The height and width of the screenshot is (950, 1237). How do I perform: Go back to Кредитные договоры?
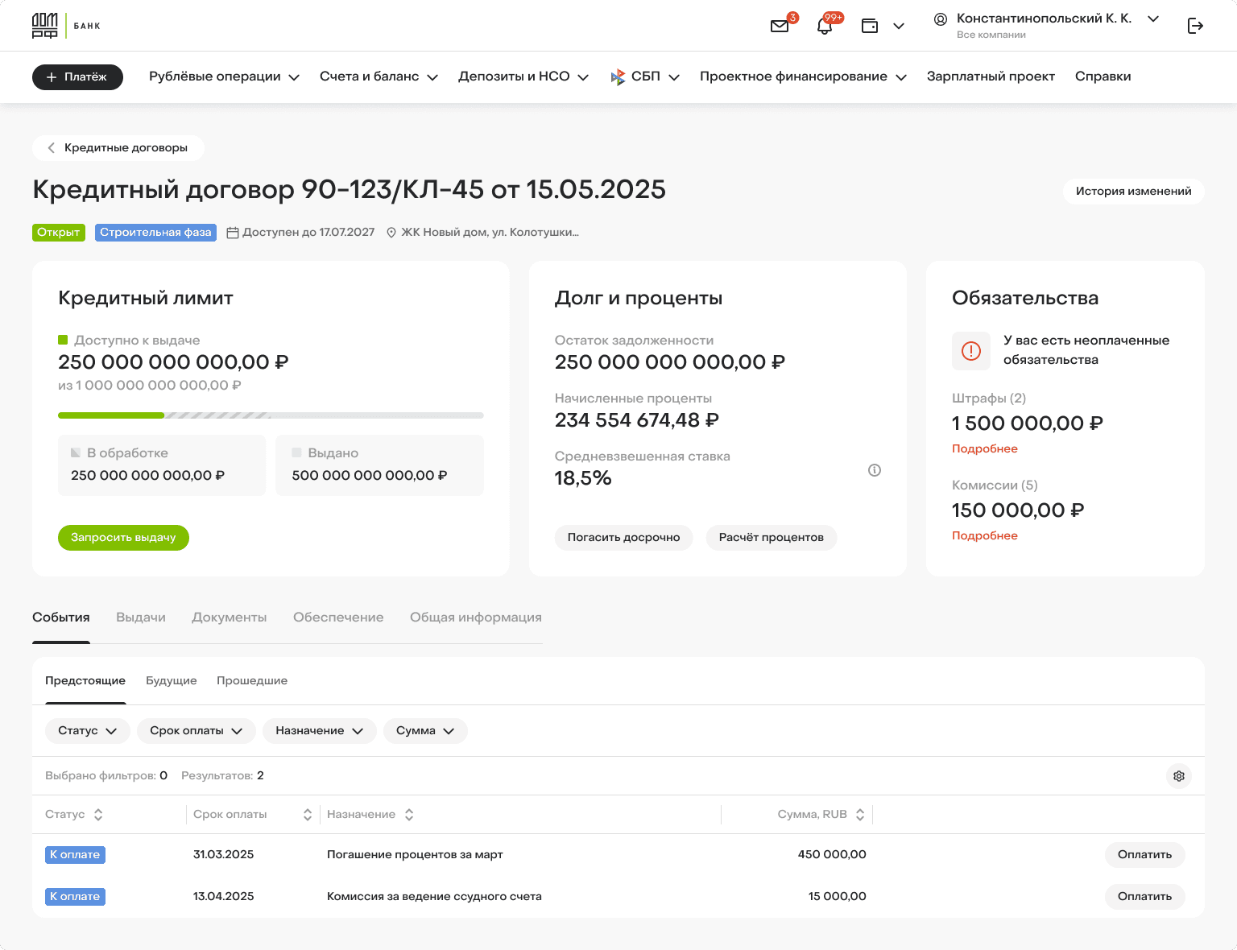coord(118,148)
